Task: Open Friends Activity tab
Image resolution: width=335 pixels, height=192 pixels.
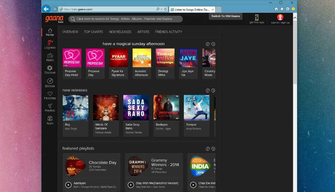Action: pos(169,32)
